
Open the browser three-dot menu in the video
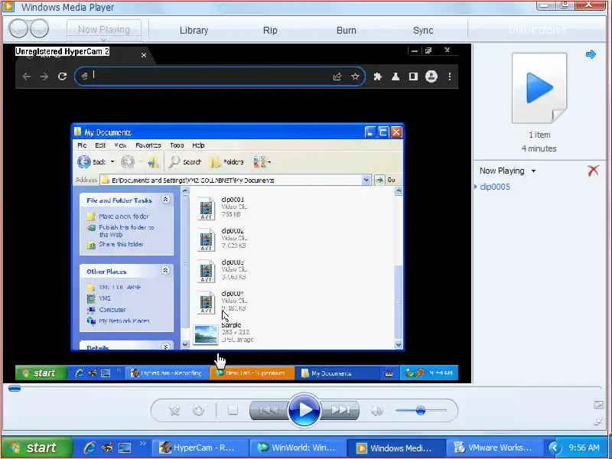[x=450, y=76]
